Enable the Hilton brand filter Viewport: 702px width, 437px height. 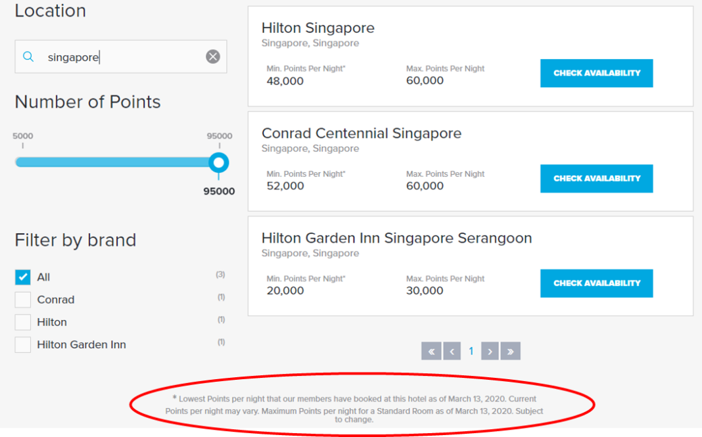click(22, 321)
